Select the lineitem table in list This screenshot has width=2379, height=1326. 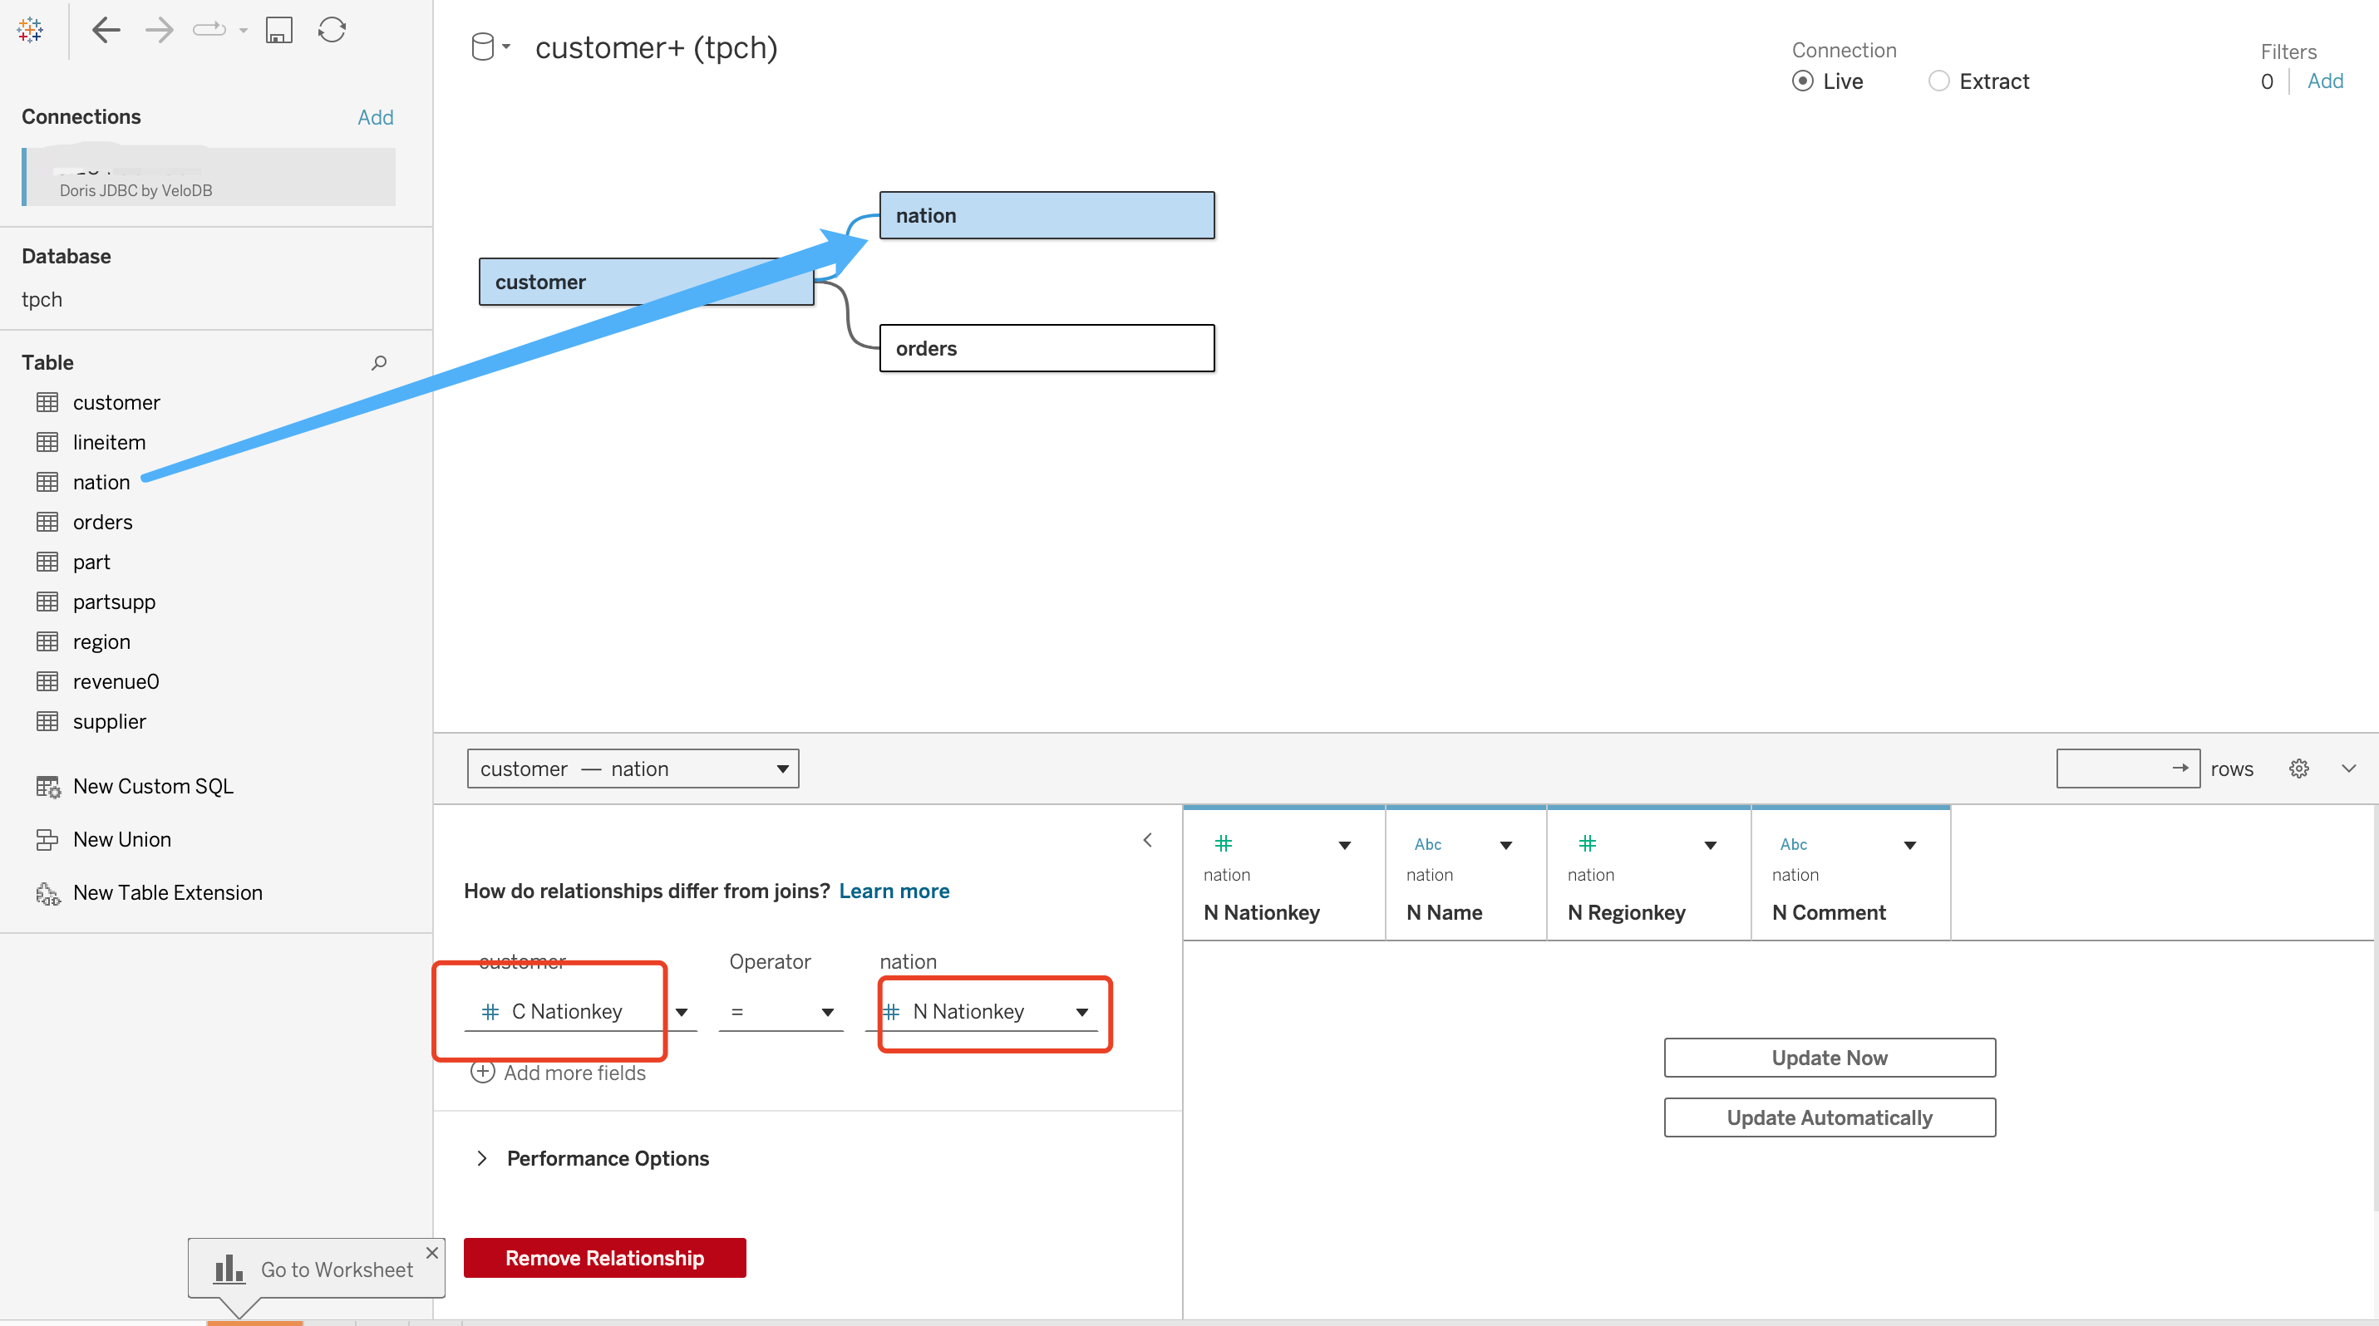pyautogui.click(x=109, y=443)
